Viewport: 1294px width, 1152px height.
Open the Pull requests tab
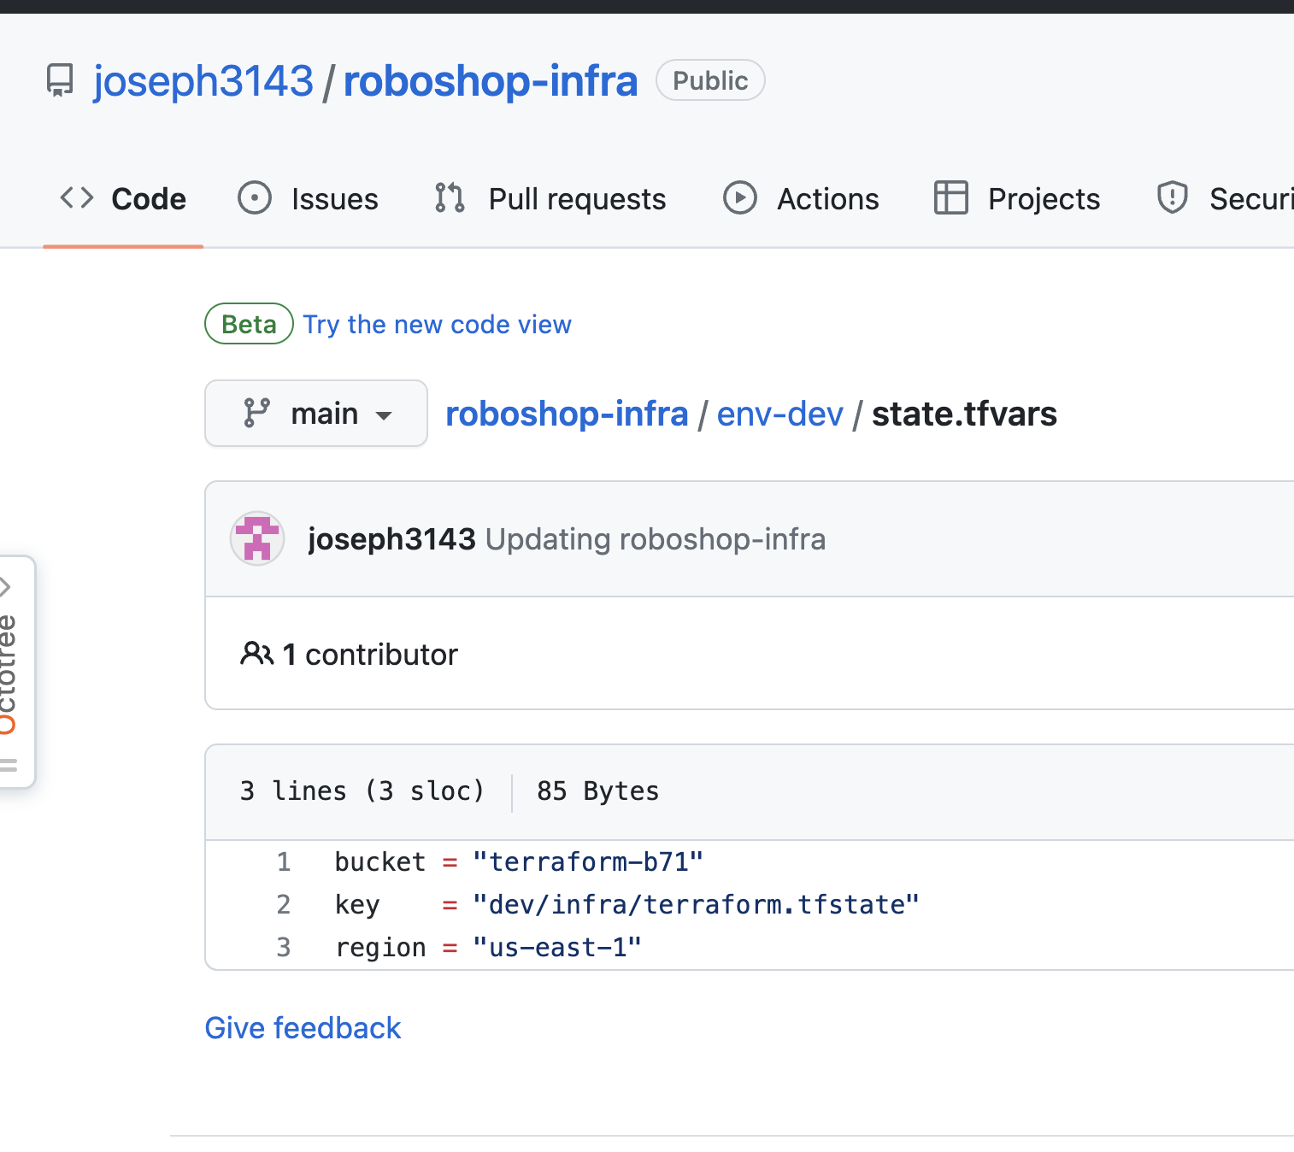click(576, 198)
